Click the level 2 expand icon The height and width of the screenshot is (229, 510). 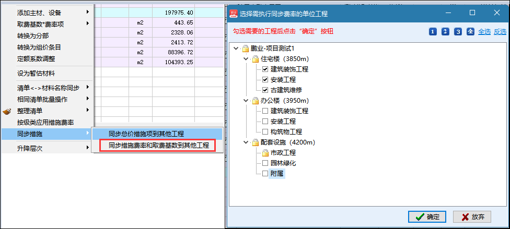tap(445, 32)
